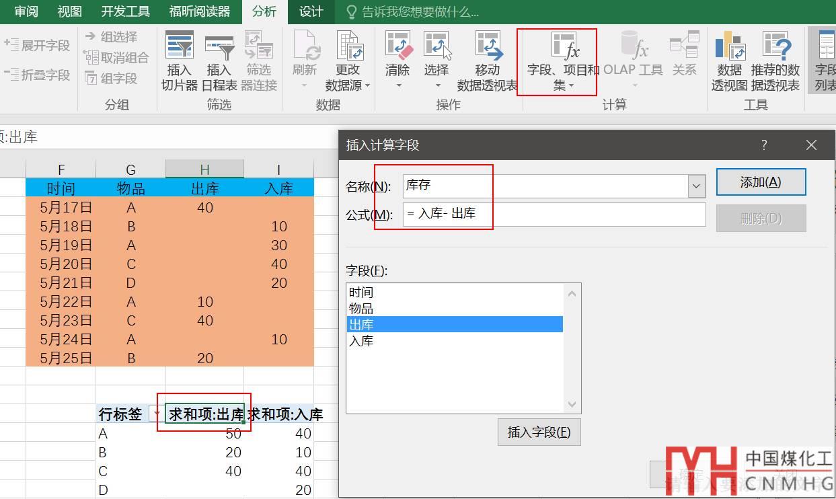This screenshot has height=499, width=836.
Task: Click the 插入日程表 (Insert Timeline) icon
Action: [219, 61]
